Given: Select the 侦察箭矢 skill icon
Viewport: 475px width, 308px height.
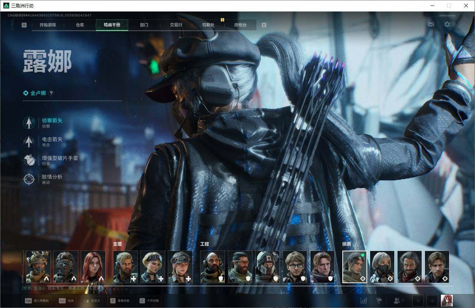Looking at the screenshot, I should coord(29,123).
